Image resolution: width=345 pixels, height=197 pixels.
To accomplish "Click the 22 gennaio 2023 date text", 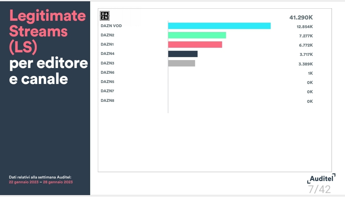I will (x=24, y=182).
